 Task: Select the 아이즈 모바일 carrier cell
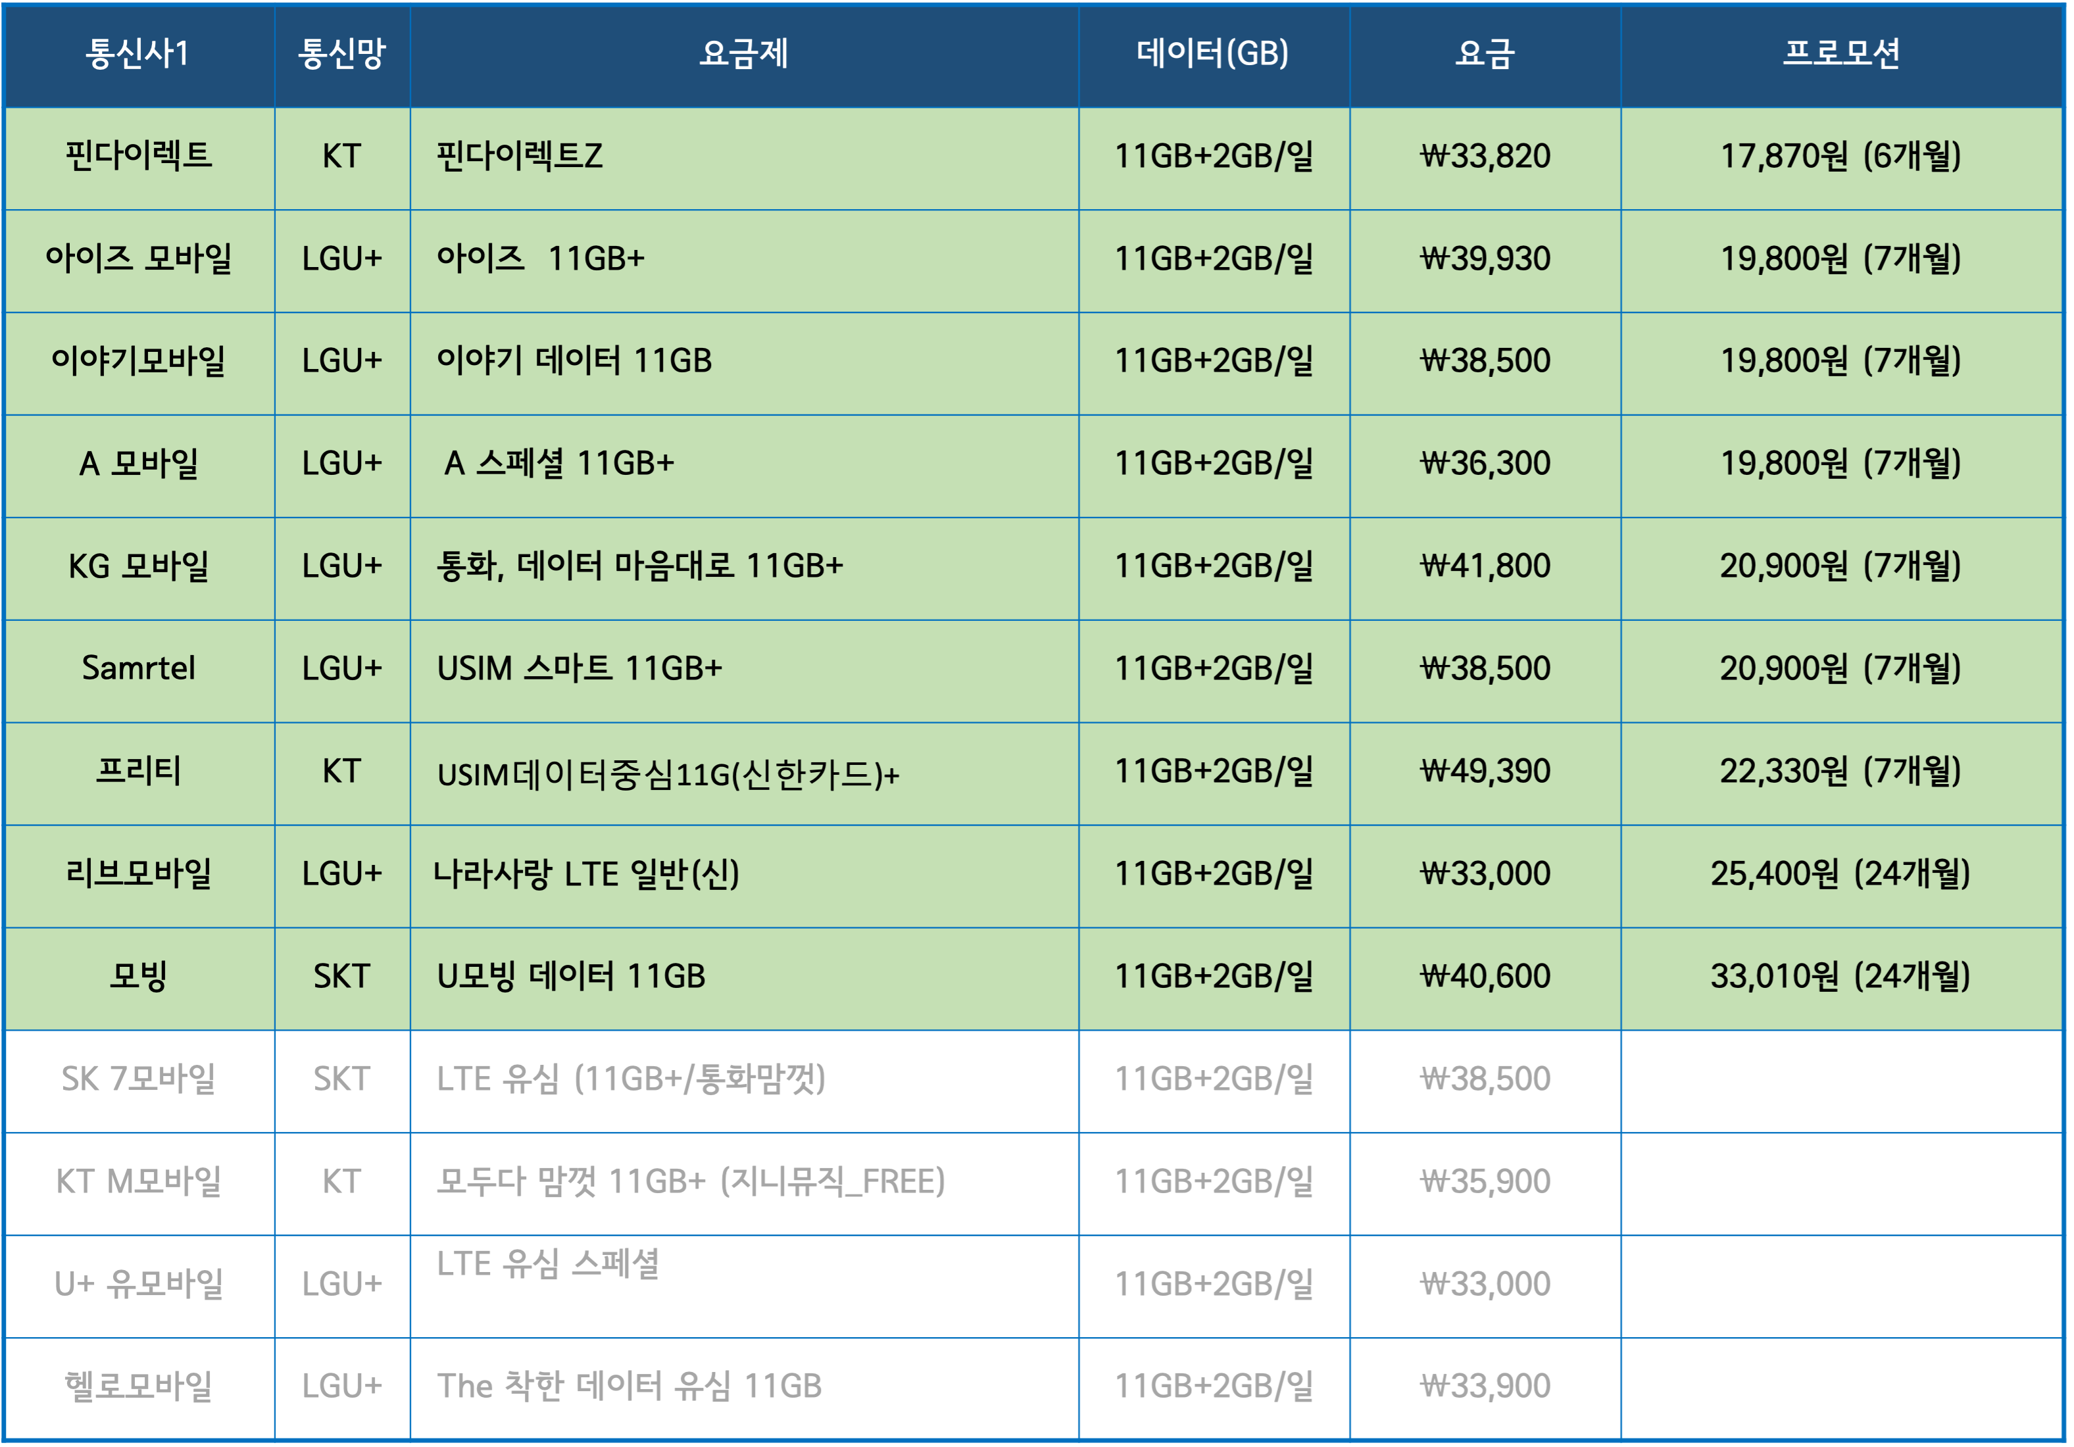138,261
